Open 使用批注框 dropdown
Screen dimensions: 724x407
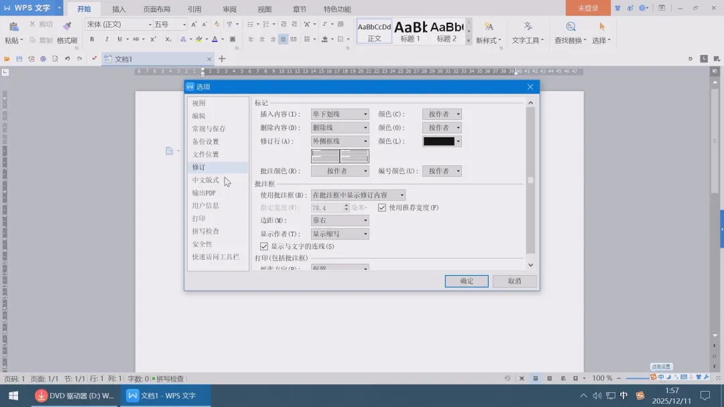pyautogui.click(x=358, y=195)
